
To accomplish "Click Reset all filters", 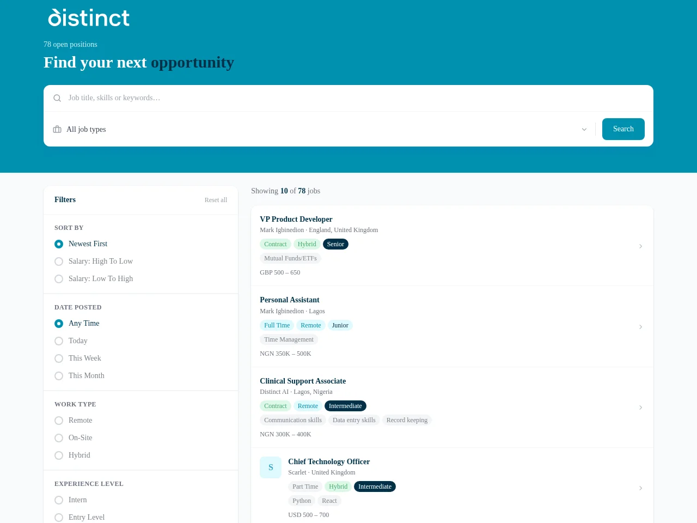I will click(216, 200).
